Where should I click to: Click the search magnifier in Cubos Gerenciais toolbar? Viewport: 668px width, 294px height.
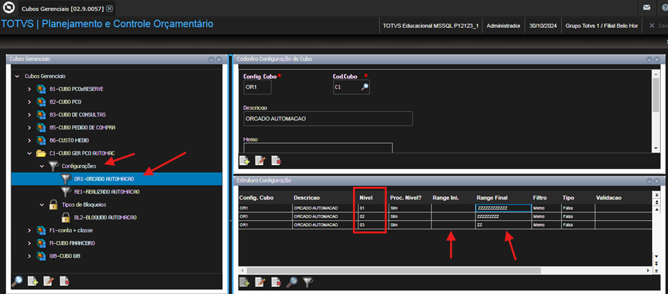(x=17, y=281)
